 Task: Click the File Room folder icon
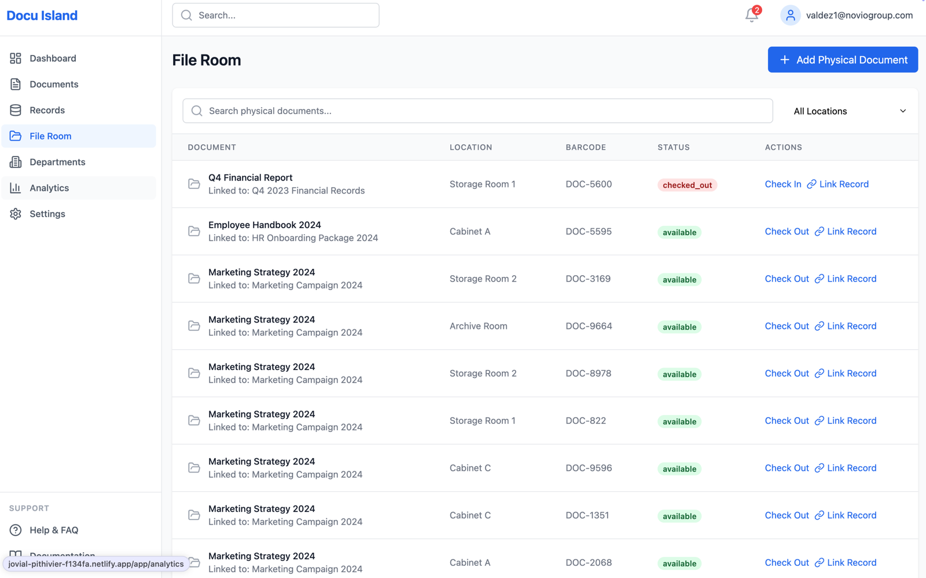(16, 136)
